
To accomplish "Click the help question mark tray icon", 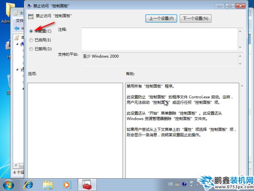I will (x=184, y=184).
